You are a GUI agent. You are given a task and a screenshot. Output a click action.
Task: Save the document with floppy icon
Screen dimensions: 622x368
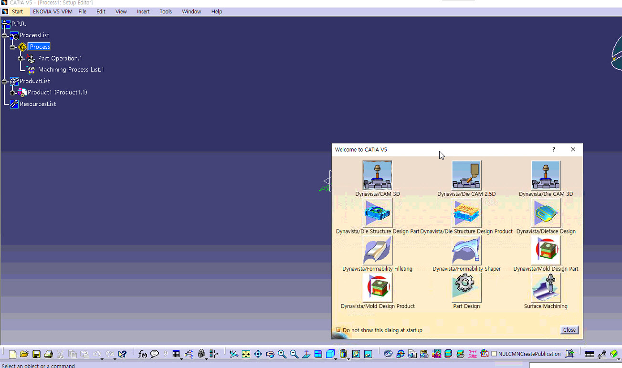[x=36, y=354]
